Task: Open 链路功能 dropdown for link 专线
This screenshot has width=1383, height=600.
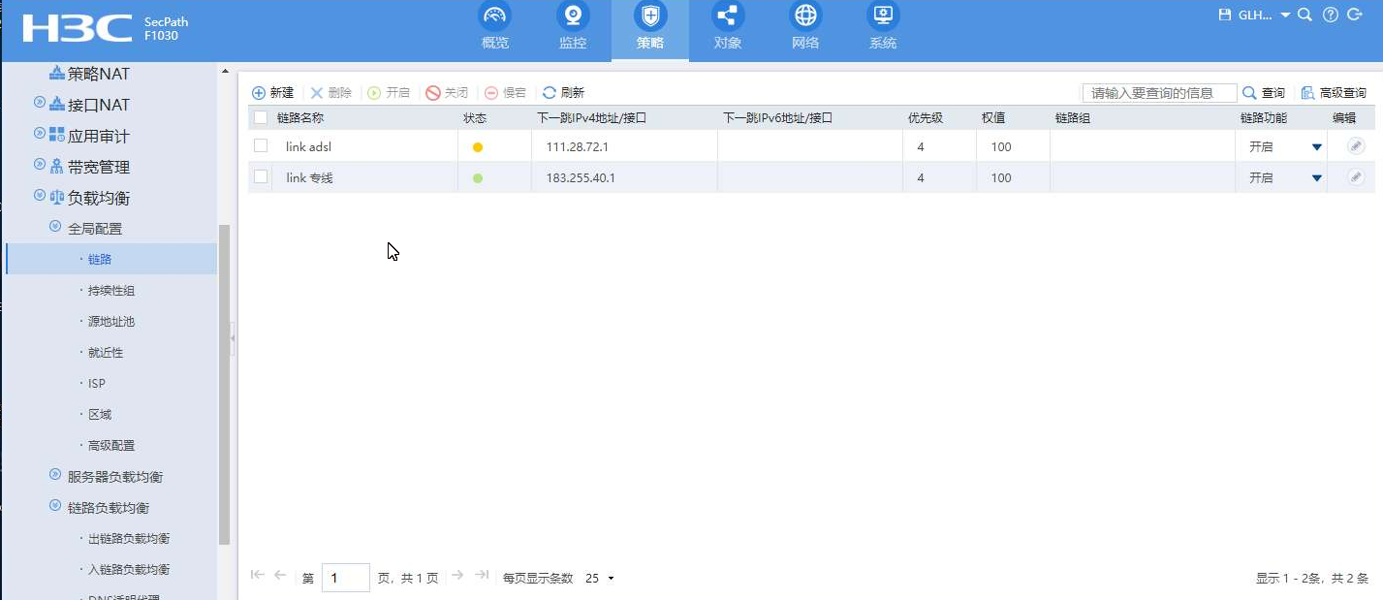Action: [x=1316, y=178]
